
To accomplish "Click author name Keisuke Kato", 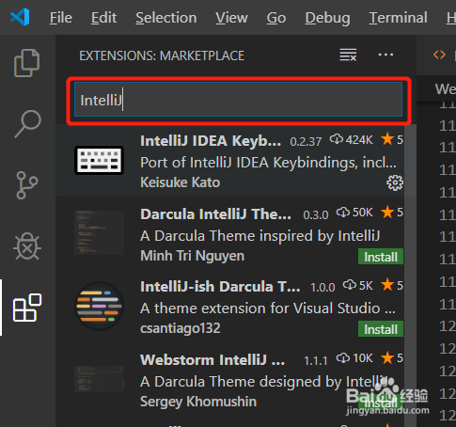I will point(180,182).
